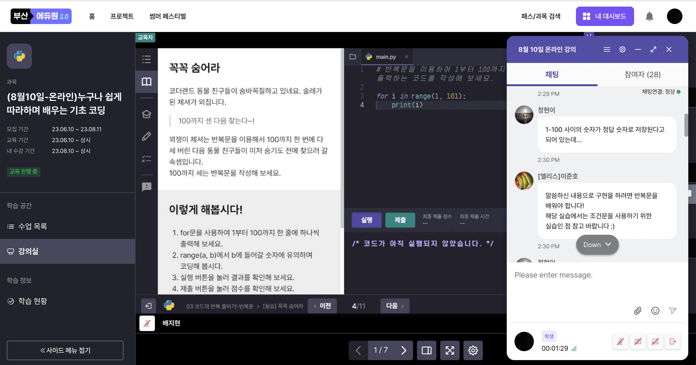Open chat settings gear icon
The image size is (696, 365).
tap(623, 49)
